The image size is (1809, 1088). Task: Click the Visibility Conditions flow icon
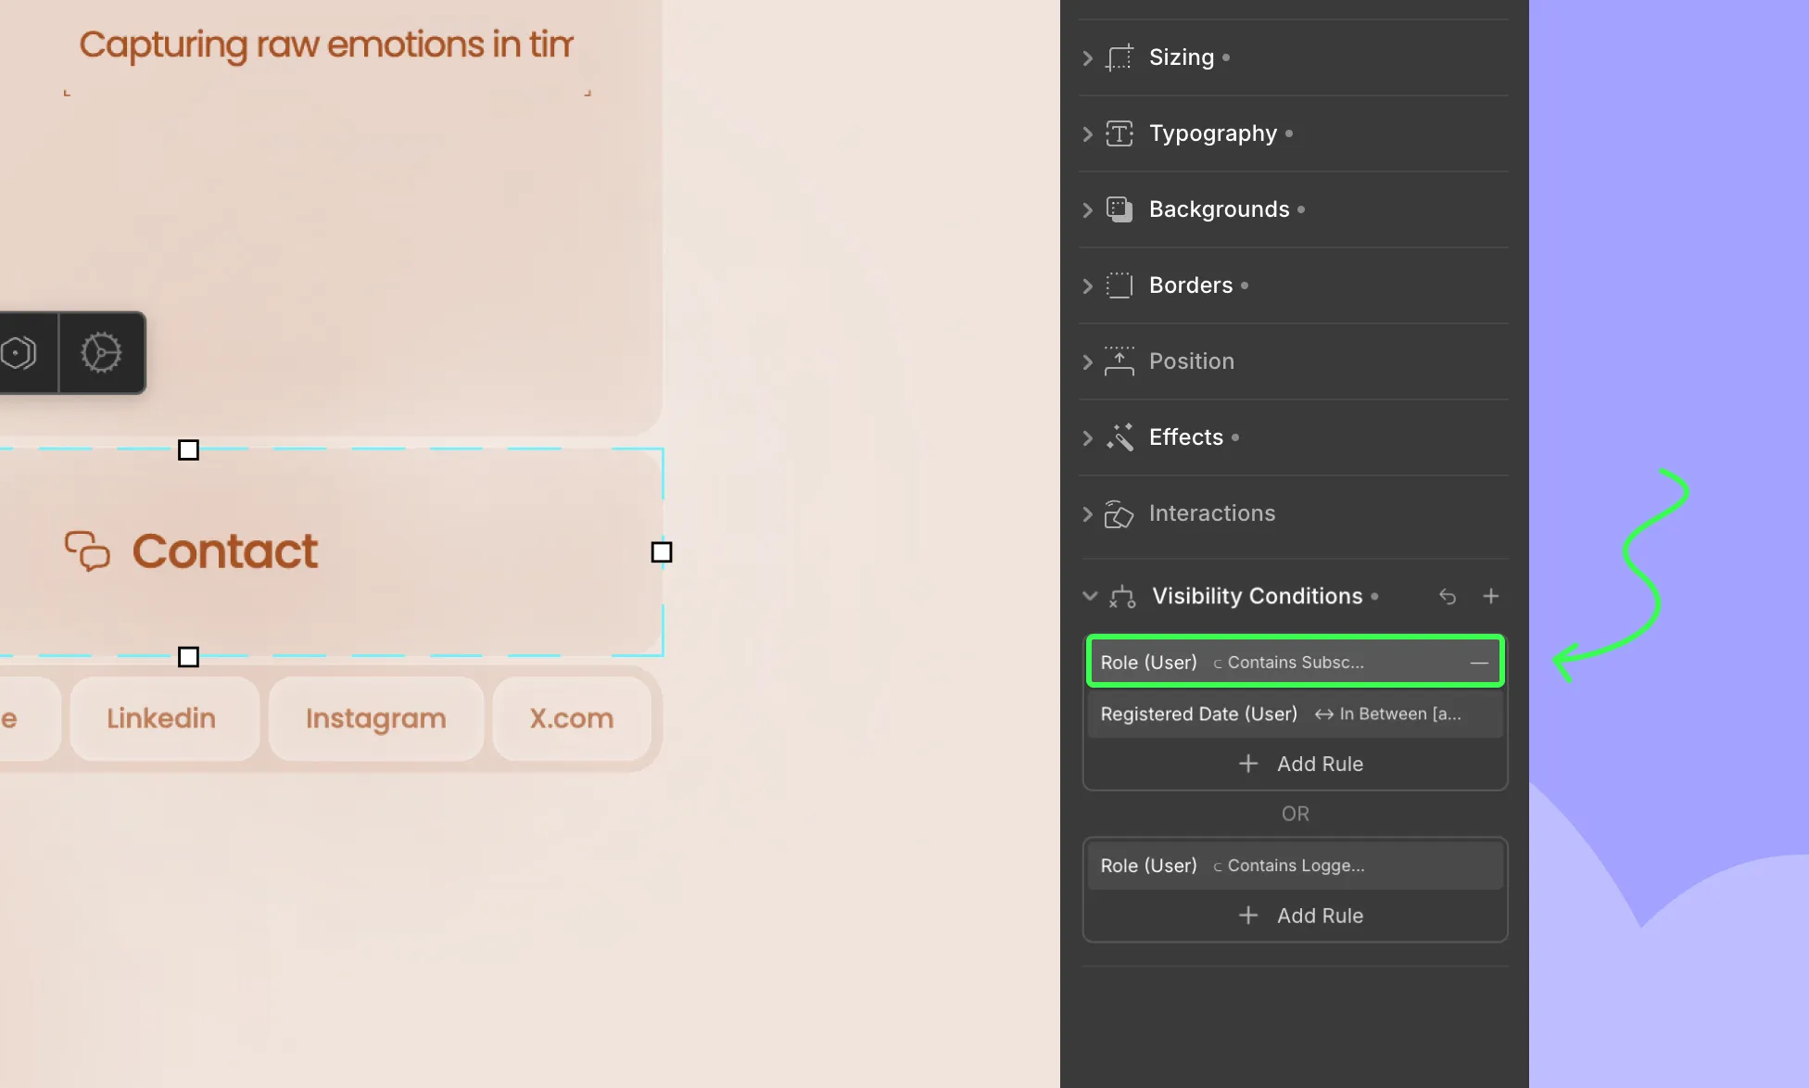click(x=1122, y=597)
